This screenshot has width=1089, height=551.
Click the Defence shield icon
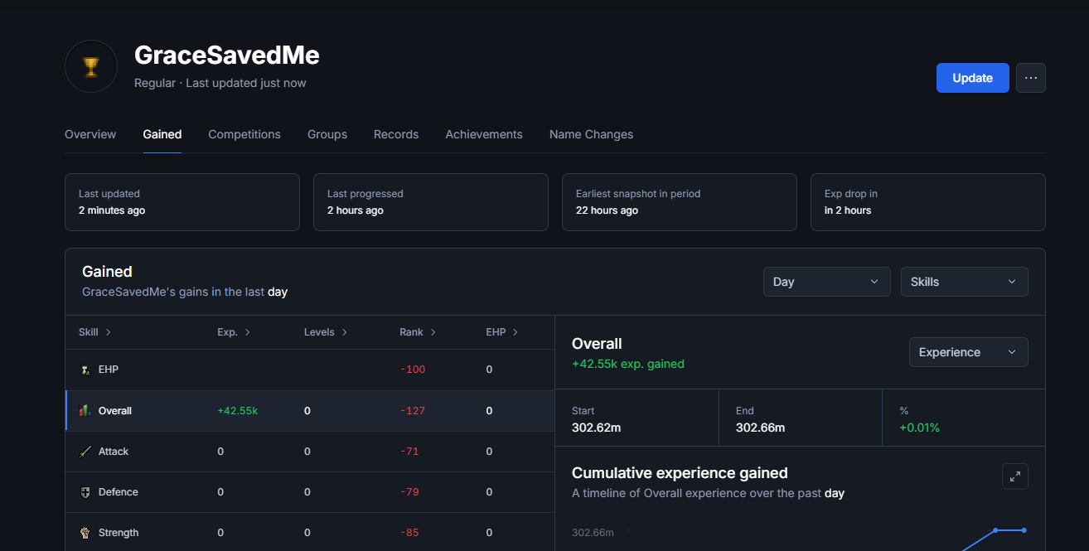[x=85, y=492]
